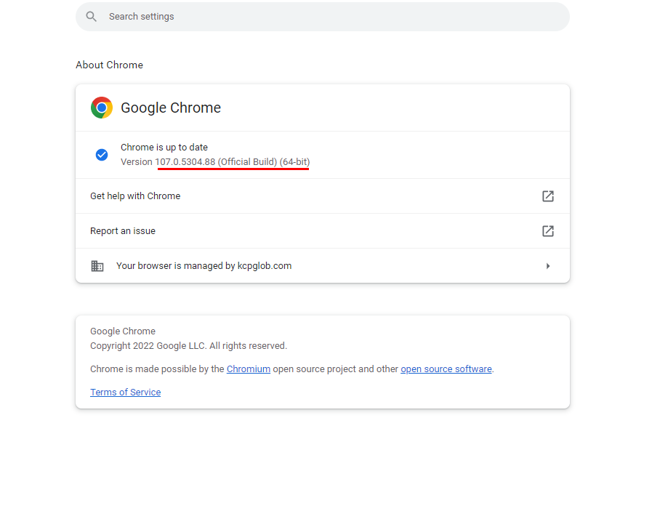Image resolution: width=652 pixels, height=527 pixels.
Task: Focus the Search settings field
Action: click(323, 17)
